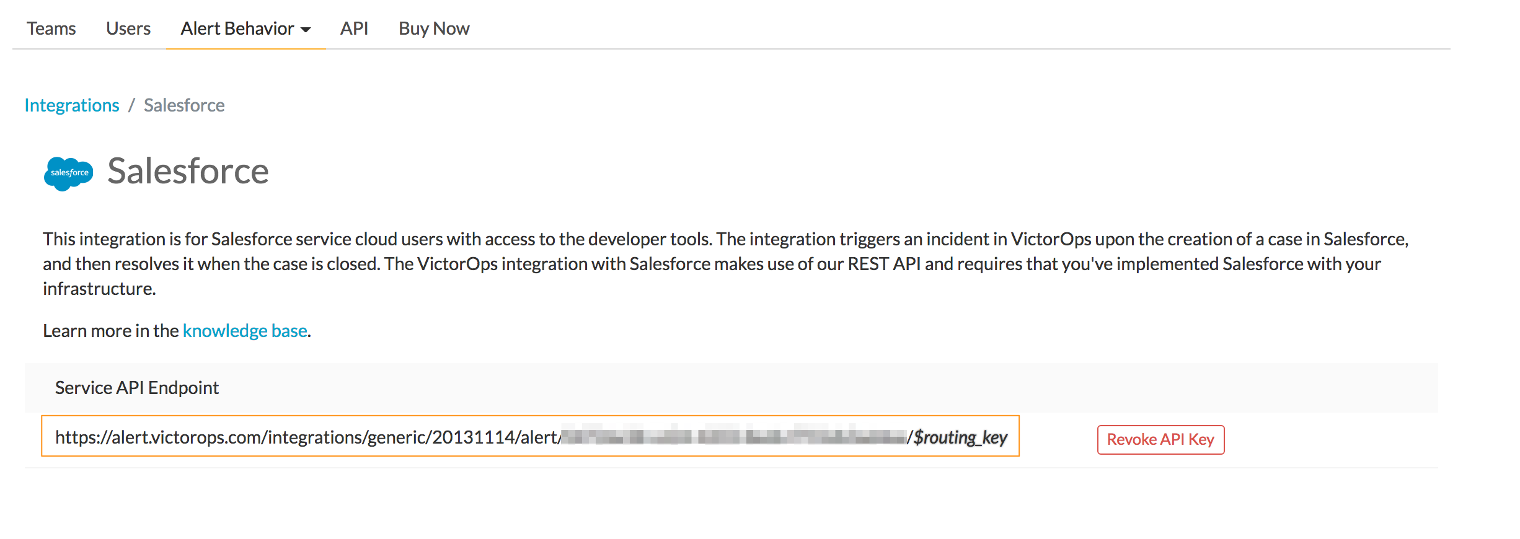This screenshot has width=1520, height=539.
Task: Open the knowledge base link
Action: click(x=245, y=331)
